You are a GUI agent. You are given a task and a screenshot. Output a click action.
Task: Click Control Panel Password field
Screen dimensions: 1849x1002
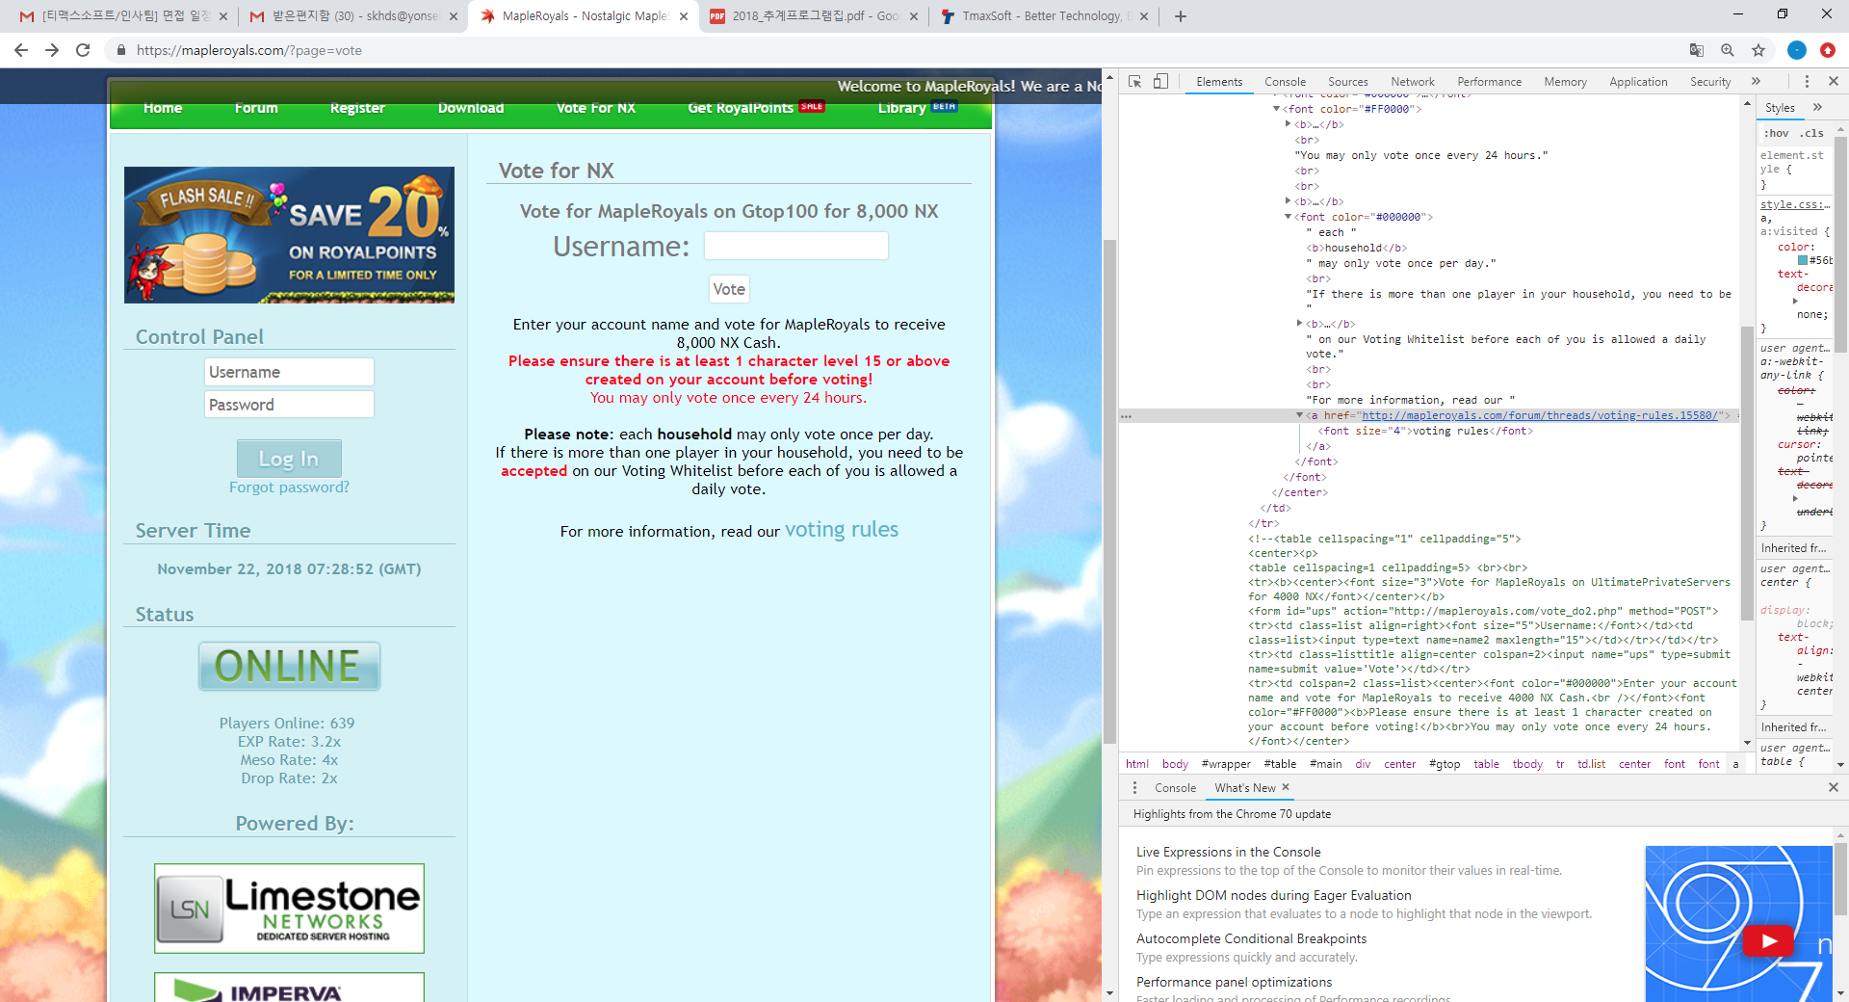click(x=289, y=405)
